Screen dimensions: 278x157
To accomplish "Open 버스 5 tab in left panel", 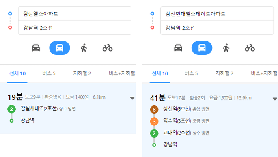I will [49, 73].
